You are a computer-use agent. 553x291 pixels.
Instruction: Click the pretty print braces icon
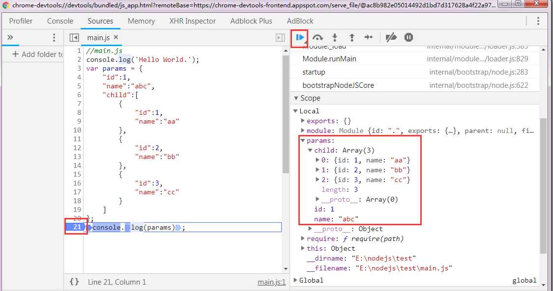pos(74,282)
